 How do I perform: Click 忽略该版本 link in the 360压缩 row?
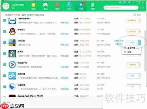(119, 41)
